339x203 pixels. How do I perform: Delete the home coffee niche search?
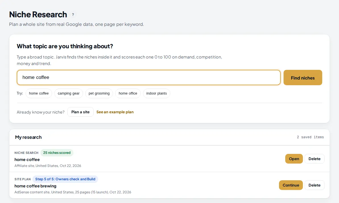tap(314, 159)
